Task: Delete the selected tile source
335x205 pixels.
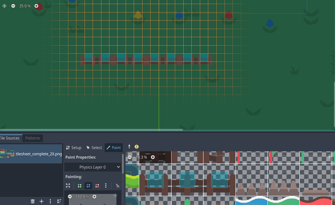Action: (33, 201)
